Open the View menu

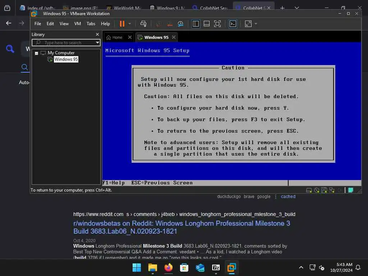pyautogui.click(x=64, y=24)
